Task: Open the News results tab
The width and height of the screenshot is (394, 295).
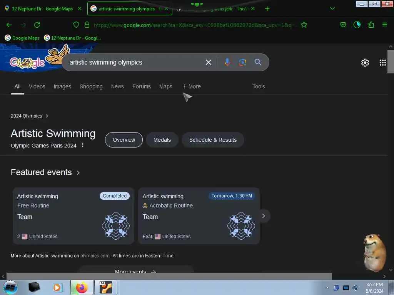Action: pyautogui.click(x=117, y=86)
